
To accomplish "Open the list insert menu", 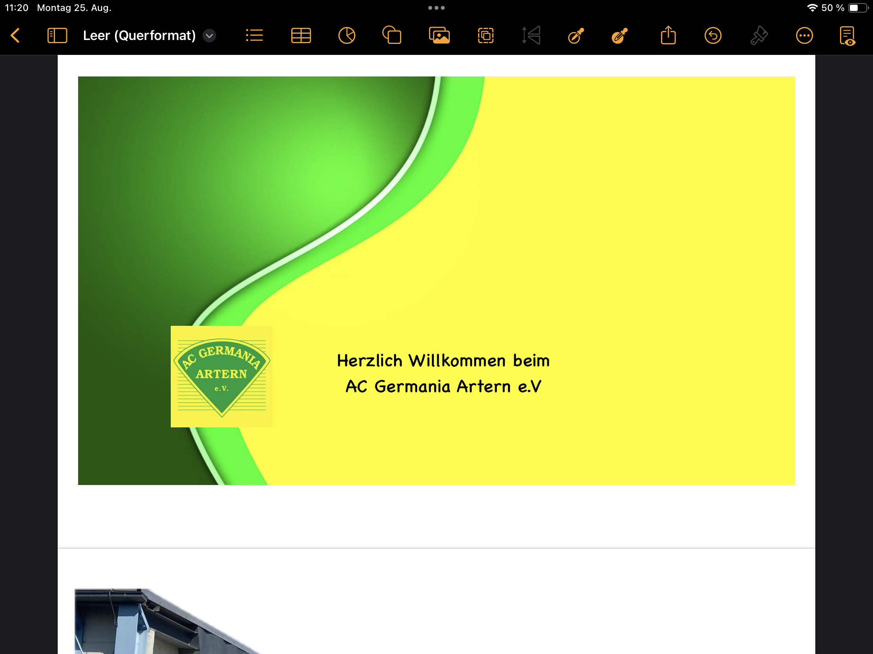I will coord(254,35).
